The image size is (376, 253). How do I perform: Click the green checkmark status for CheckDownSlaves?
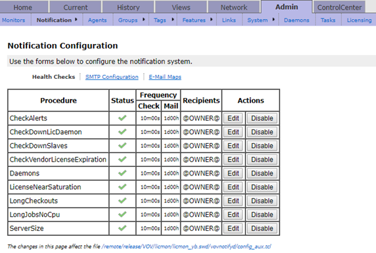point(122,146)
